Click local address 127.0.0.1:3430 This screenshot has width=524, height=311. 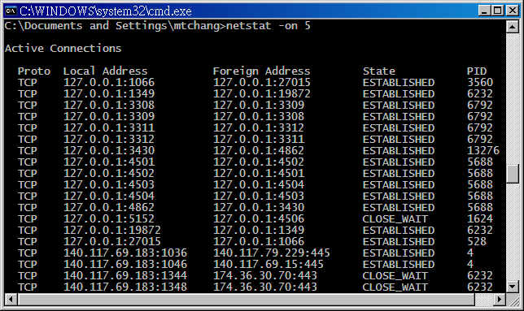click(109, 150)
